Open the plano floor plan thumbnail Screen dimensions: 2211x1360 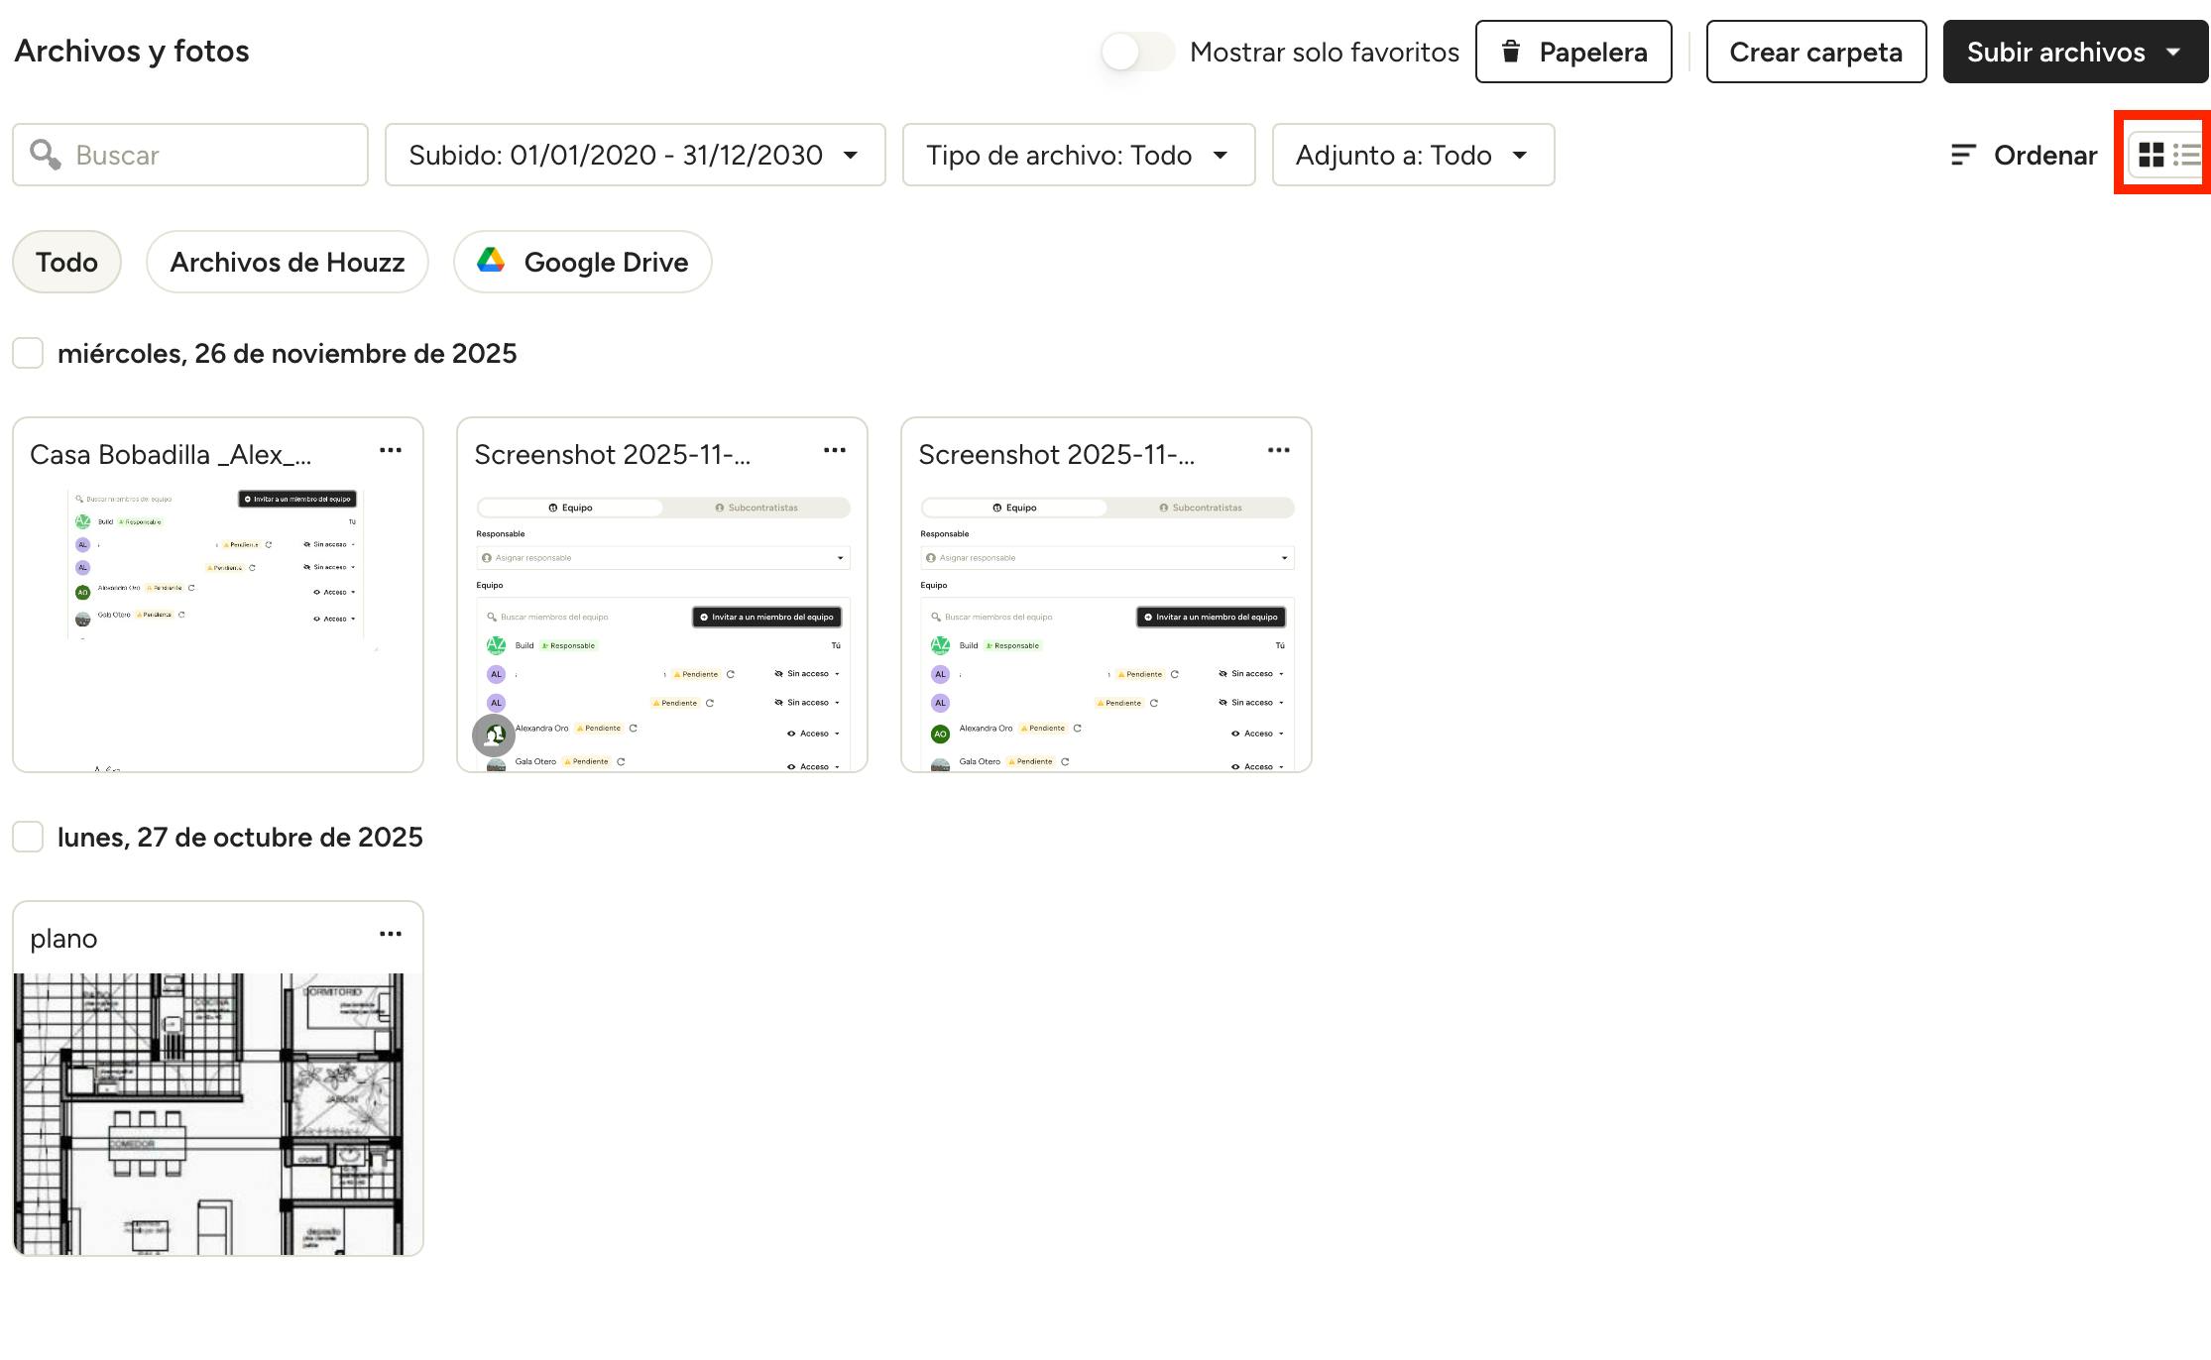[x=217, y=1112]
